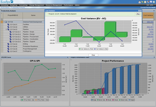Click the logout arrow icon in header
The width and height of the screenshot is (156, 107).
(x=154, y=2)
